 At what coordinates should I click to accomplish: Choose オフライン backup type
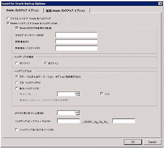(x=46, y=63)
